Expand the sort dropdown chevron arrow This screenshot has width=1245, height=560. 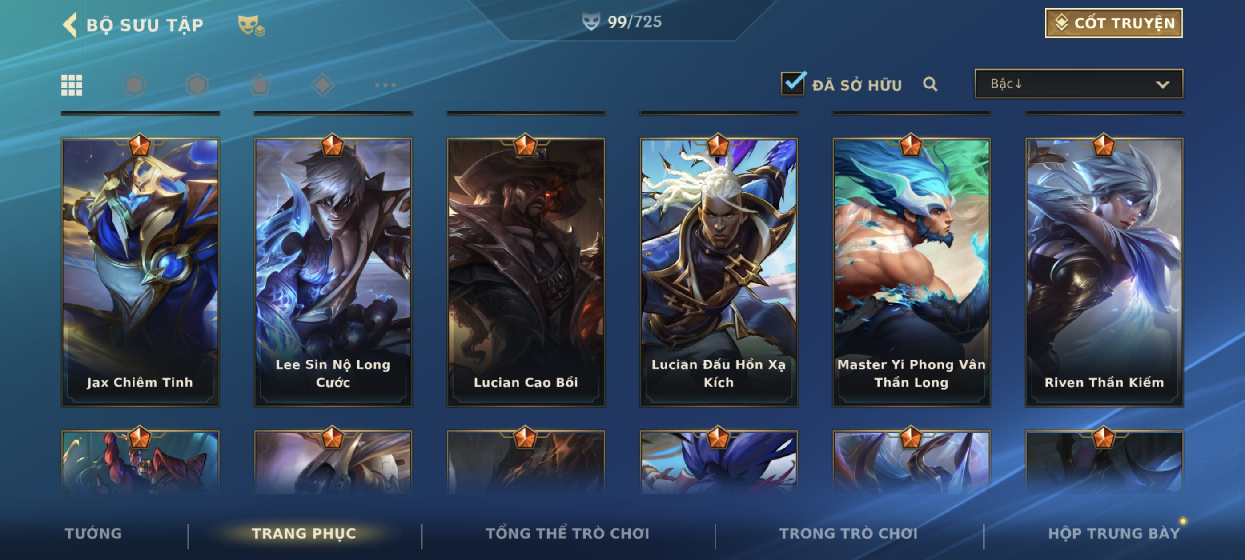[x=1162, y=84]
